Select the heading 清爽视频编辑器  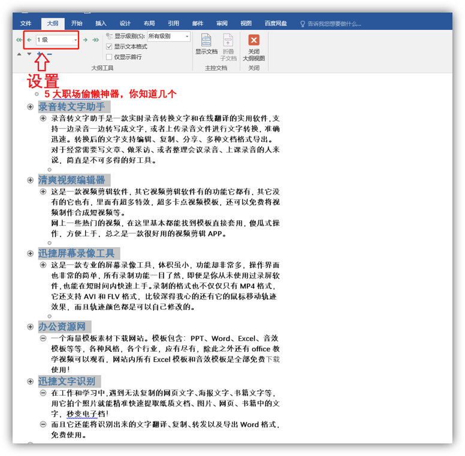[71, 180]
